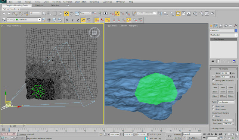Click the Camera01 object color swatch
Viewport: 239px width, 140px height.
tap(236, 31)
